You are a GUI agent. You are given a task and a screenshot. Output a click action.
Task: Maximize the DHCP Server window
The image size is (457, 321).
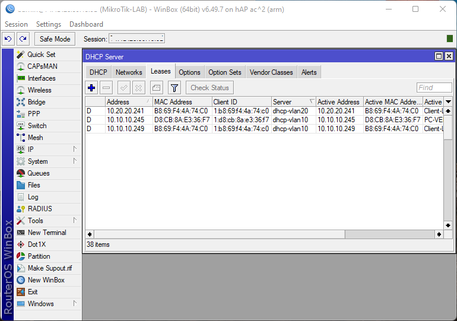(439, 56)
